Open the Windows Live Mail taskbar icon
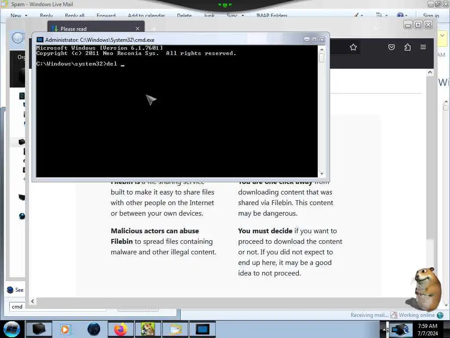This screenshot has width=450, height=338. pyautogui.click(x=175, y=329)
